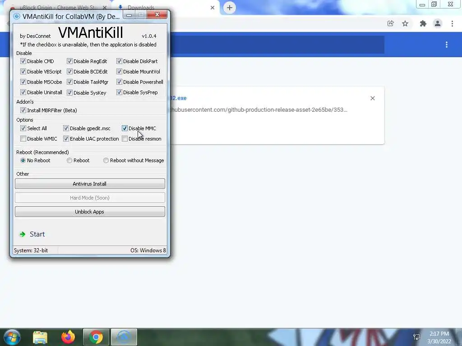
Task: Choose Reboot without Message option
Action: [106, 160]
